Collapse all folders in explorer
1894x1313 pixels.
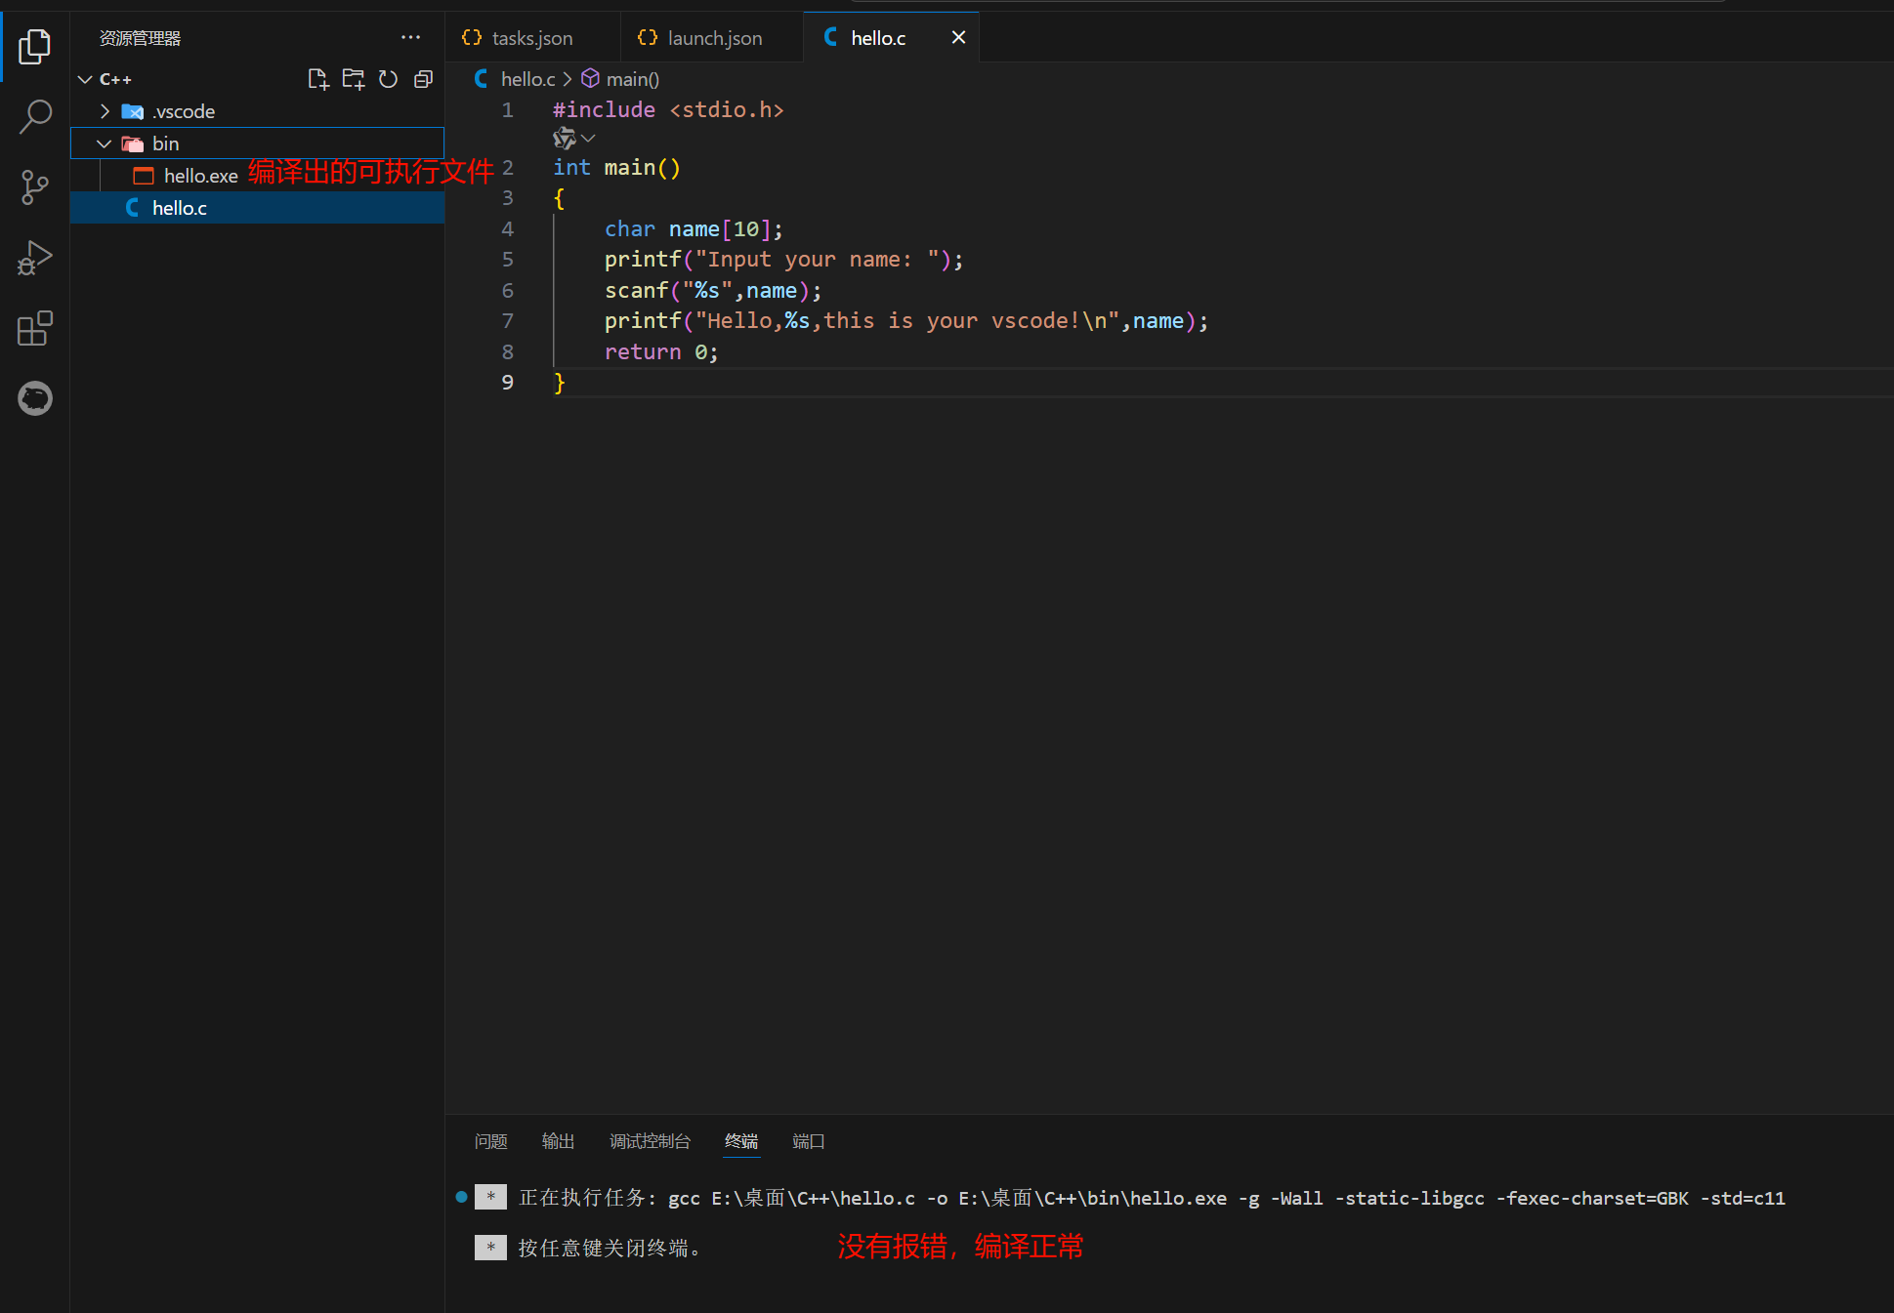(423, 79)
